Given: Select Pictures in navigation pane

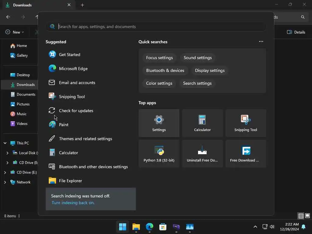Looking at the screenshot, I should 20,104.
